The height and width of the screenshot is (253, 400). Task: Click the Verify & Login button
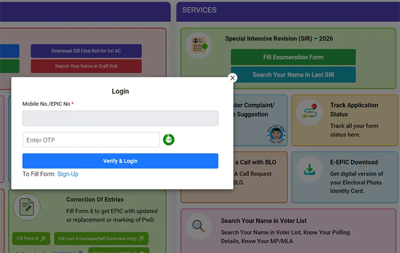click(120, 161)
